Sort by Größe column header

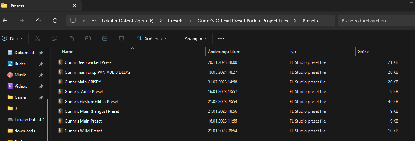[x=378, y=52]
